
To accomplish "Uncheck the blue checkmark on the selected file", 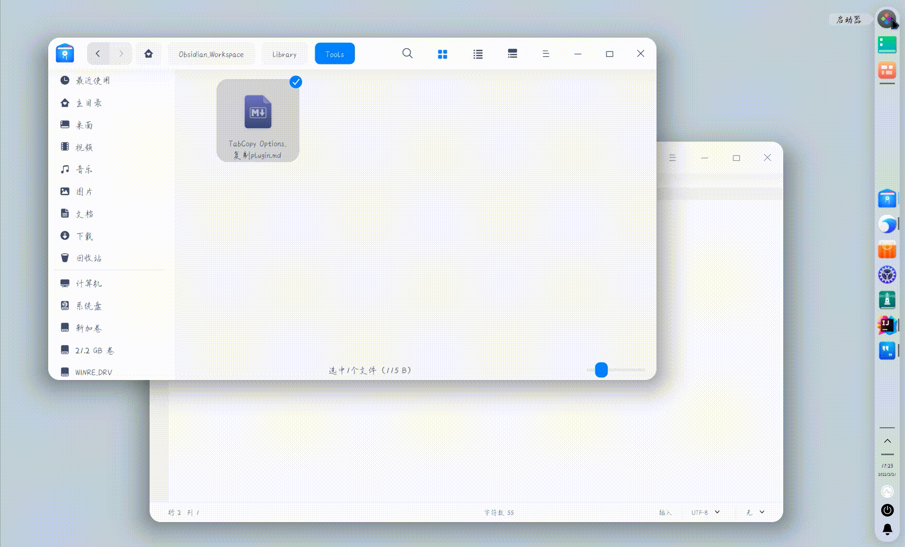I will (x=296, y=82).
